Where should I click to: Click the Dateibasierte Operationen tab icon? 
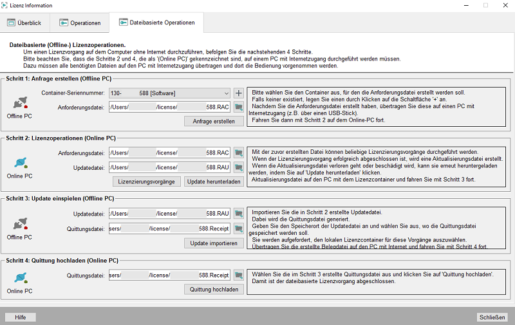click(123, 23)
